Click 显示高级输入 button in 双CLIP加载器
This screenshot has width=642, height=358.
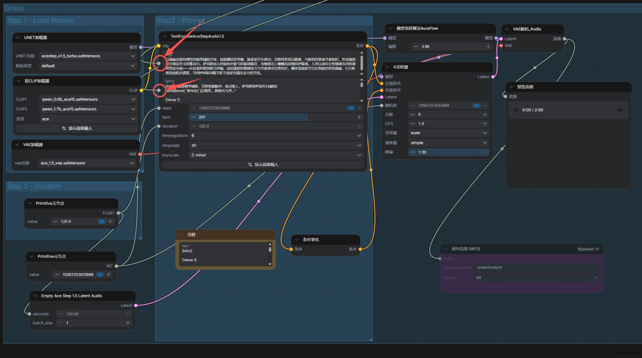(77, 128)
